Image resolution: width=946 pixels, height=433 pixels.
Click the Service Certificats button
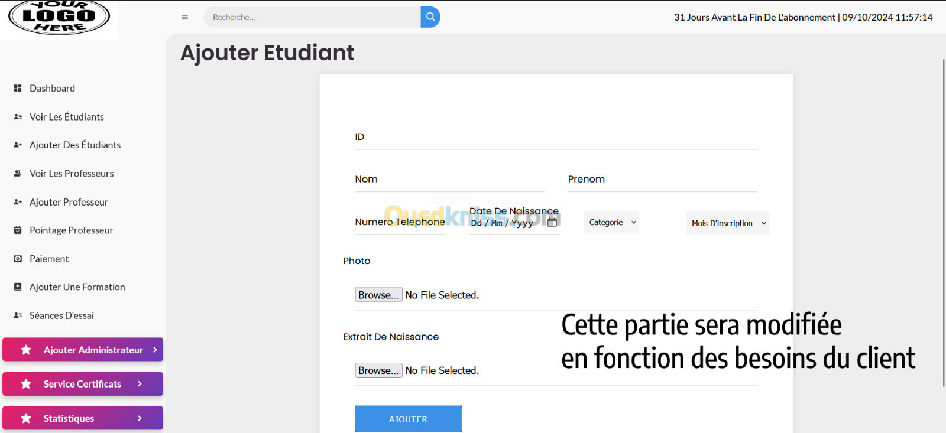point(83,384)
